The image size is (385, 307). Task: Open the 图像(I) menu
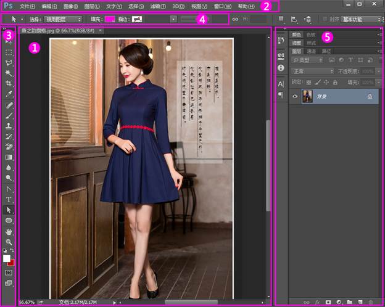[x=70, y=6]
